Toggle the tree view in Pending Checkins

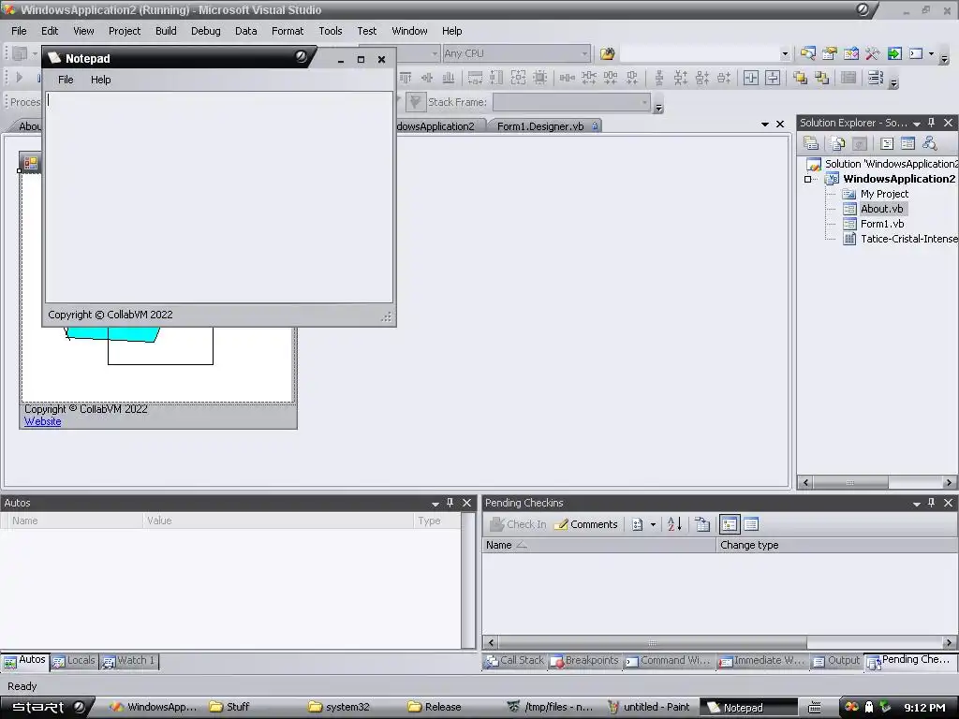pyautogui.click(x=729, y=524)
